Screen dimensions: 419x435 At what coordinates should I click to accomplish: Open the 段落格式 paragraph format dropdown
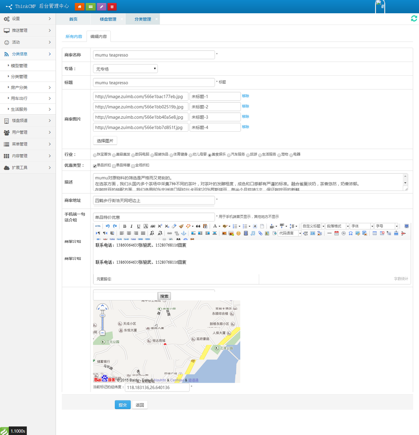click(337, 226)
